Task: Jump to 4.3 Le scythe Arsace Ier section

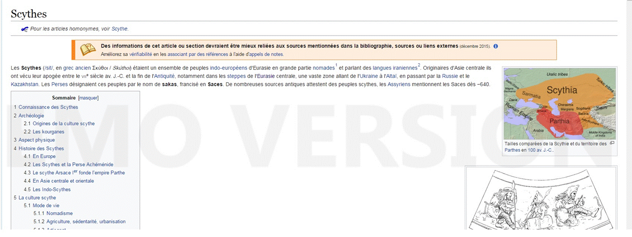Action: [74, 173]
